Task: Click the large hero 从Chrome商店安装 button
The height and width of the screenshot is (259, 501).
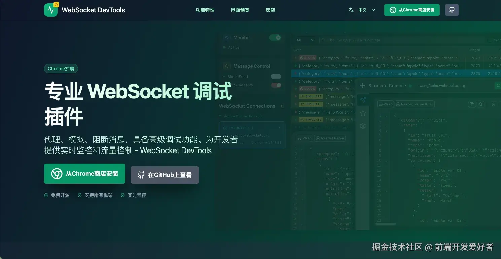Action: [x=84, y=174]
